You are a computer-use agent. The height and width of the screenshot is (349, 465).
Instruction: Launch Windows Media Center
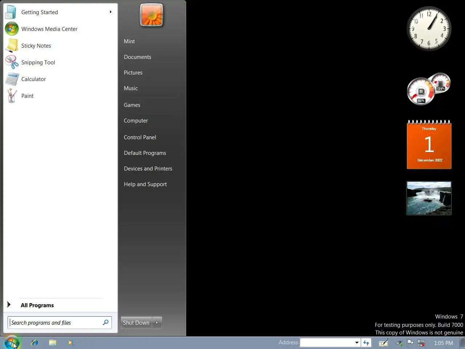60,29
